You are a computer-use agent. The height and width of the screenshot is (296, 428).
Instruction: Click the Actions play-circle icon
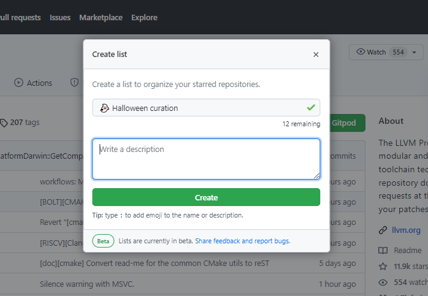pyautogui.click(x=18, y=83)
